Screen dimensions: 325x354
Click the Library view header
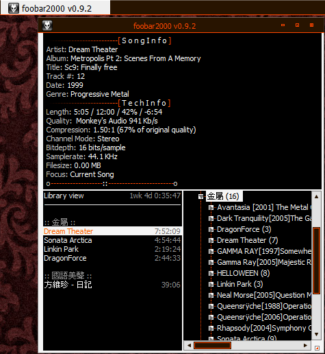click(112, 196)
